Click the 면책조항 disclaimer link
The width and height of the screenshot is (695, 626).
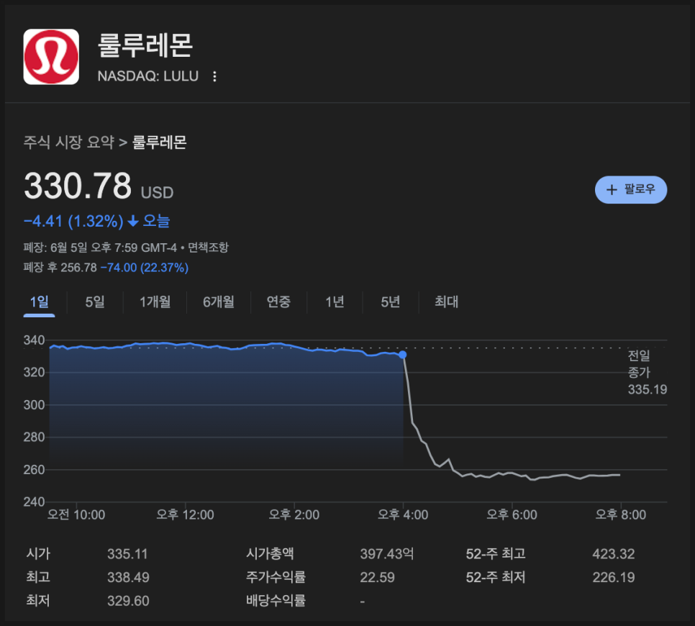209,248
